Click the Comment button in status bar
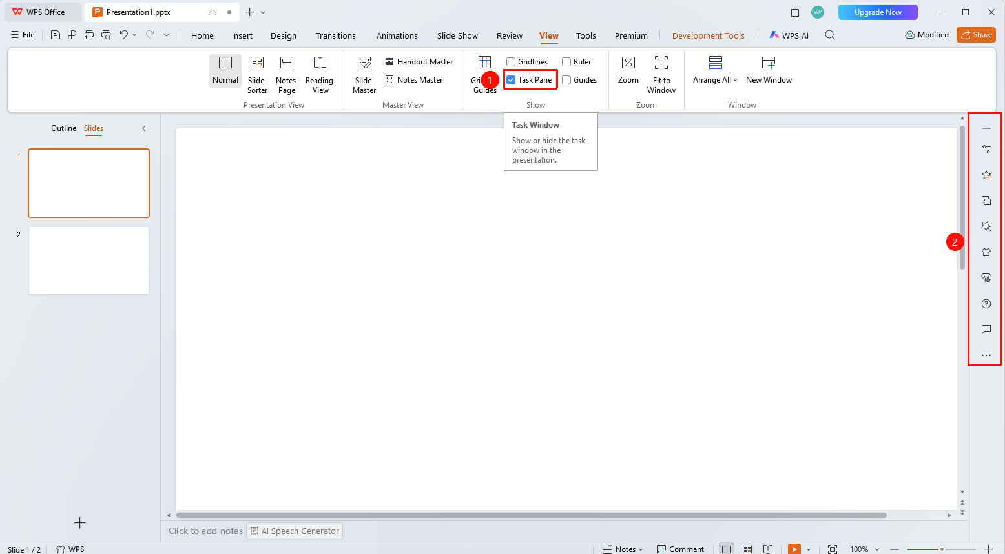This screenshot has height=554, width=1005. [680, 549]
